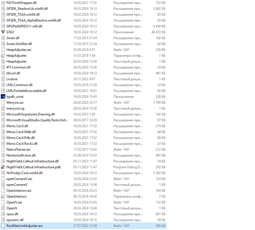The image size is (255, 230).
Task: Click the Newtonsoft.Json.dll entry
Action: click(x=21, y=155)
